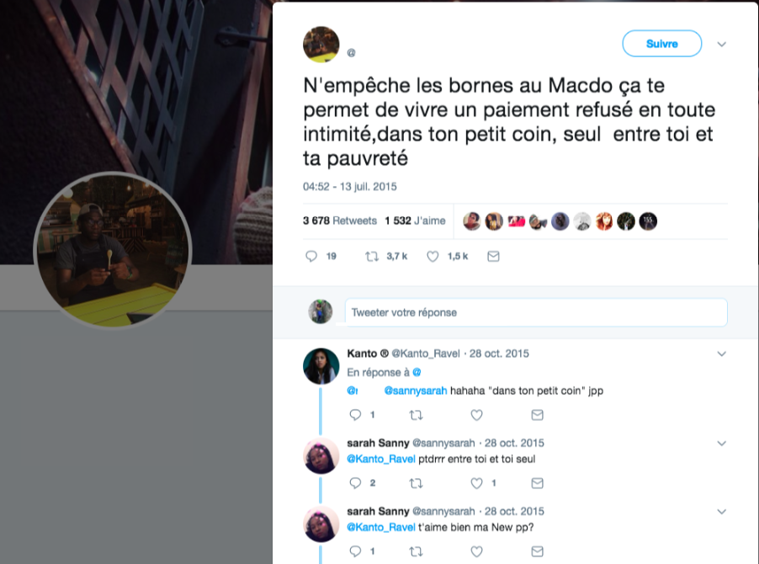
Task: View the 1 532 J'aime list
Action: click(415, 221)
